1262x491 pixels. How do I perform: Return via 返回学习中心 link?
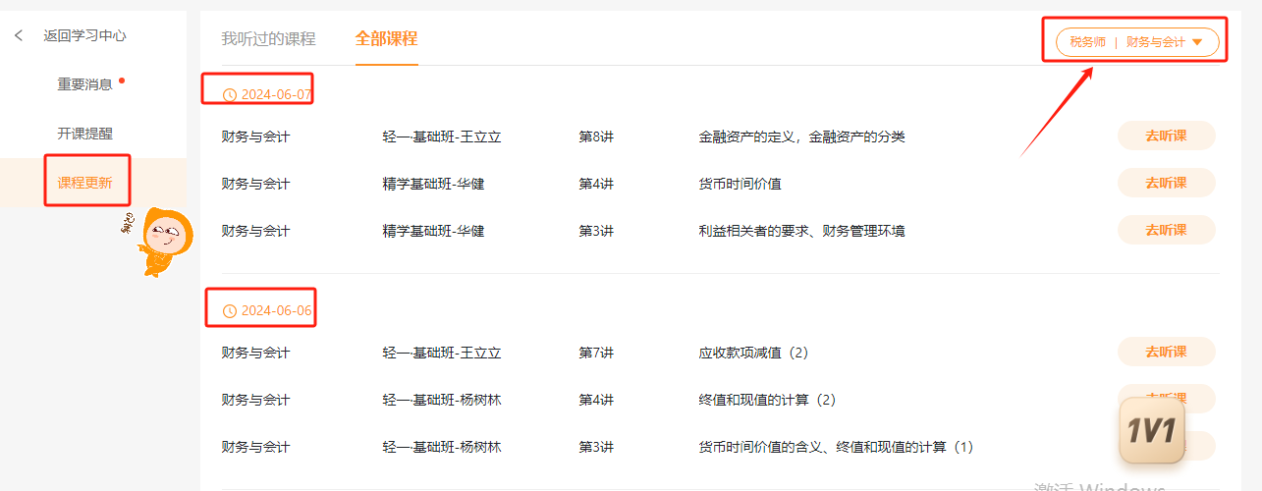84,36
